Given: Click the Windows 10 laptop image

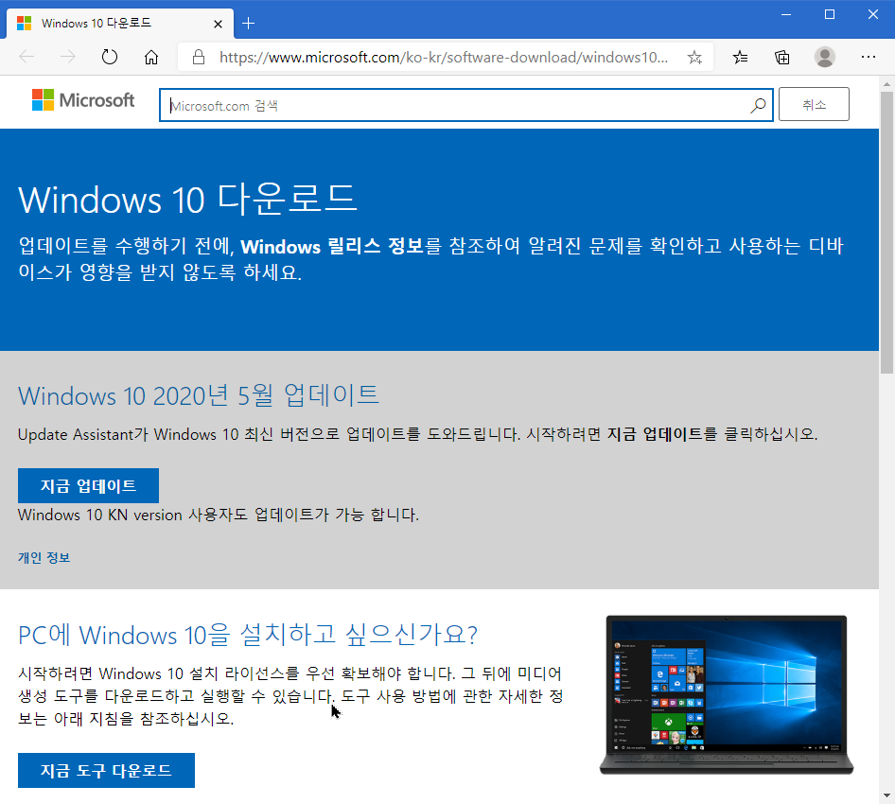Looking at the screenshot, I should 726,694.
